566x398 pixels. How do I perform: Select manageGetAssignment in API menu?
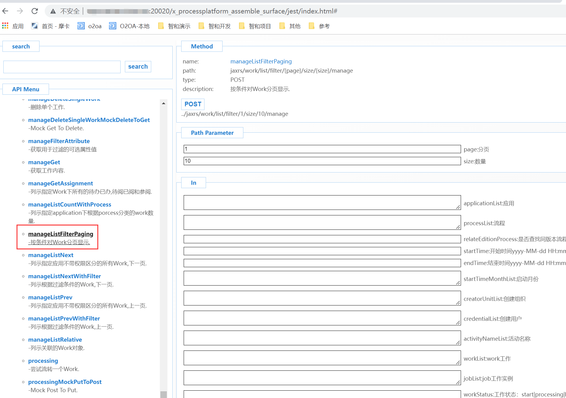pos(61,183)
